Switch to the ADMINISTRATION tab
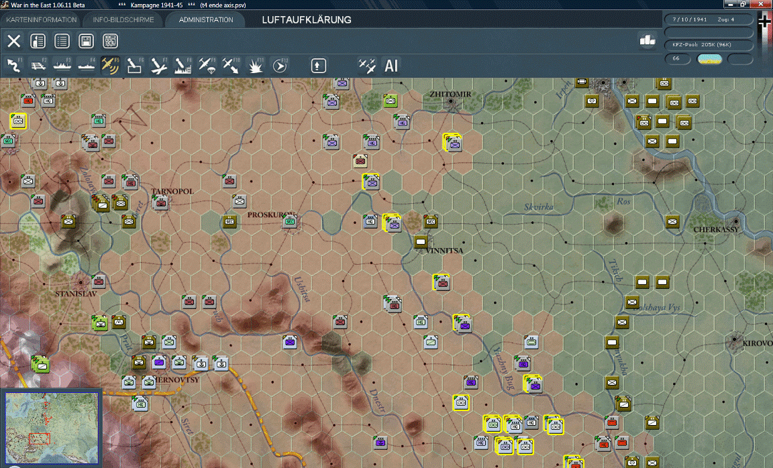 tap(206, 19)
